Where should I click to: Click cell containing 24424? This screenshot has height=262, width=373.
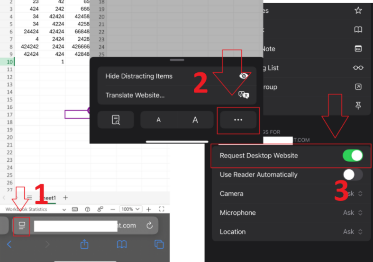click(27, 32)
